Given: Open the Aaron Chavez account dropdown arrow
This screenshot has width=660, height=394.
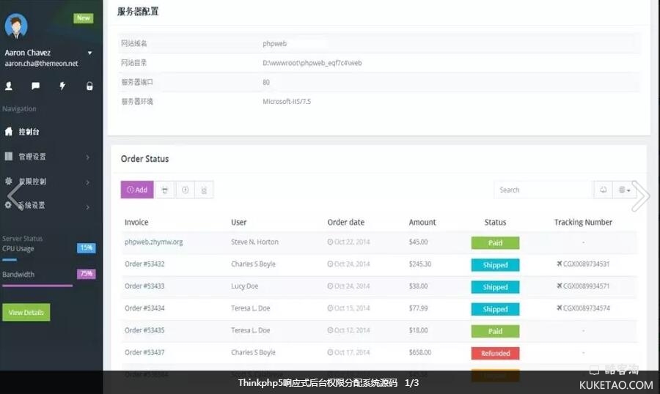Looking at the screenshot, I should click(89, 53).
